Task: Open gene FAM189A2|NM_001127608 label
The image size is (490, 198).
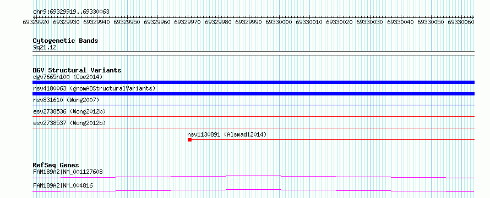Action: (68, 172)
